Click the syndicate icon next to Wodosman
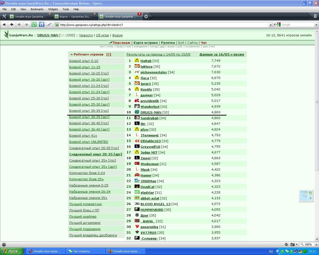 click(137, 163)
